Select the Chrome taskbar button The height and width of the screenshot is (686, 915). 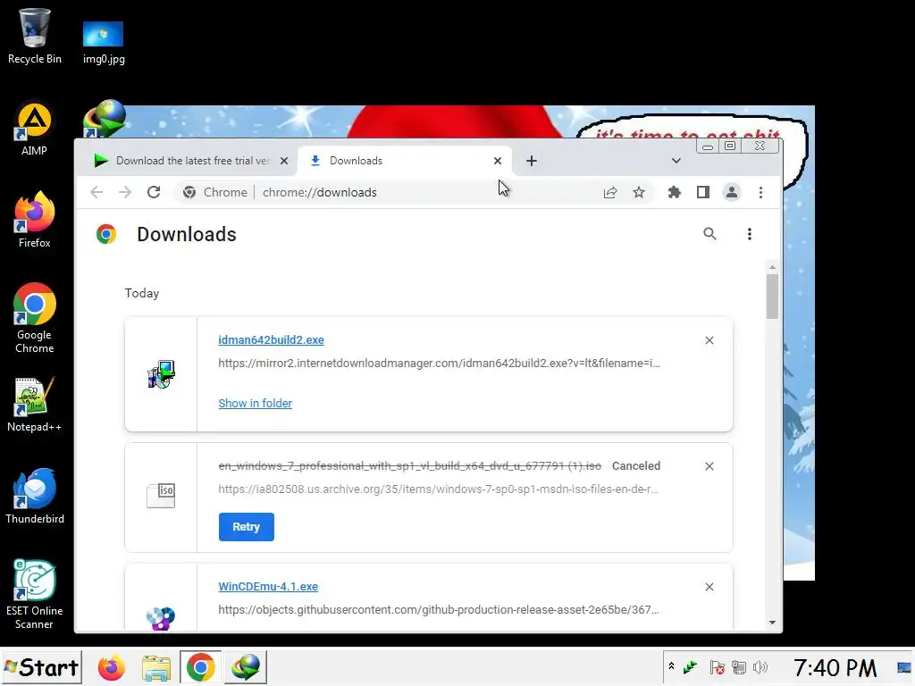coord(200,667)
